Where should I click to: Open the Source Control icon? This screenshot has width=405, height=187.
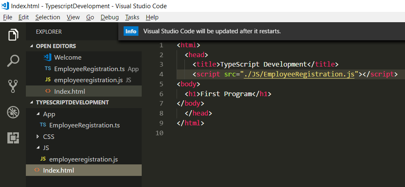point(14,86)
